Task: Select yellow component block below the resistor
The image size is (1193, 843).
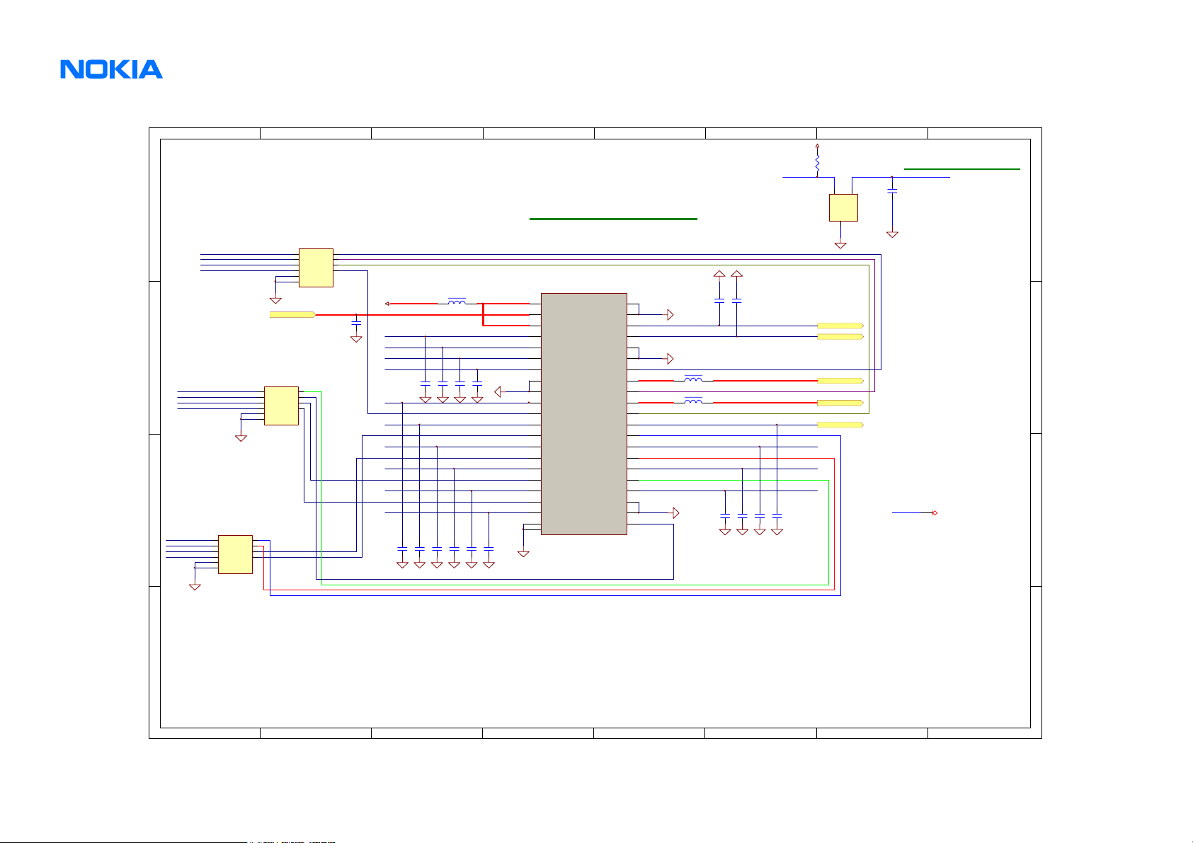Action: tap(843, 207)
